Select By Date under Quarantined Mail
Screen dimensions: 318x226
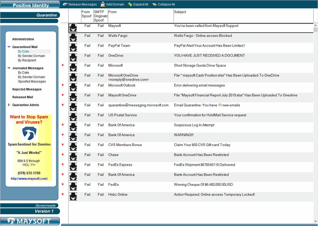coord(24,51)
